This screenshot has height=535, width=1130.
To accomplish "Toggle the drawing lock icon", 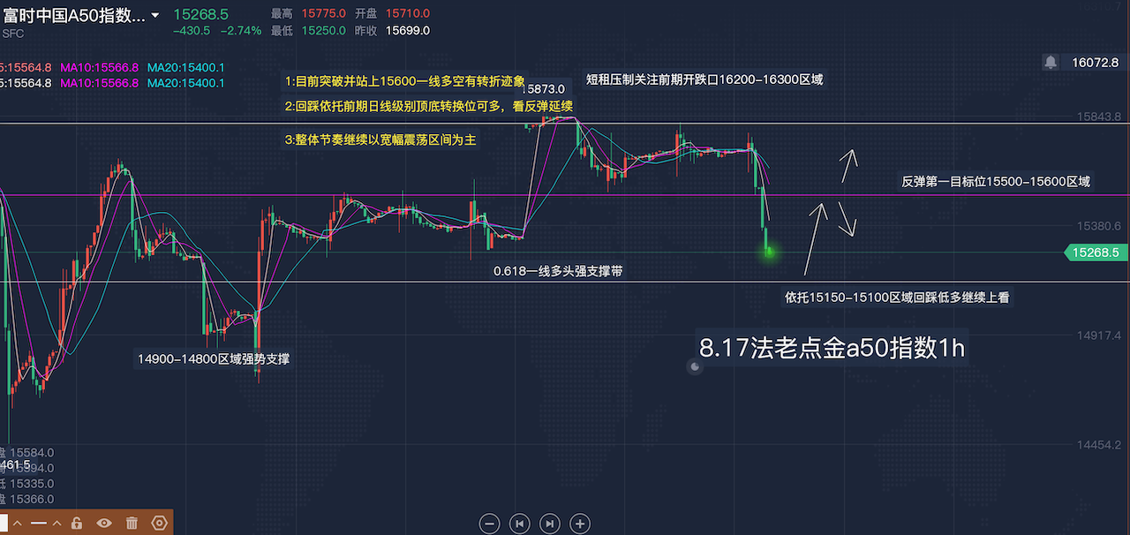I will 77,523.
